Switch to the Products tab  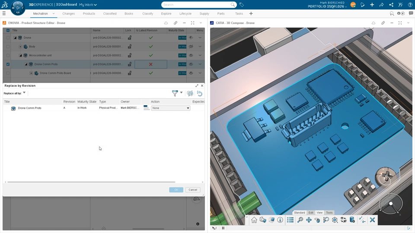pyautogui.click(x=89, y=13)
